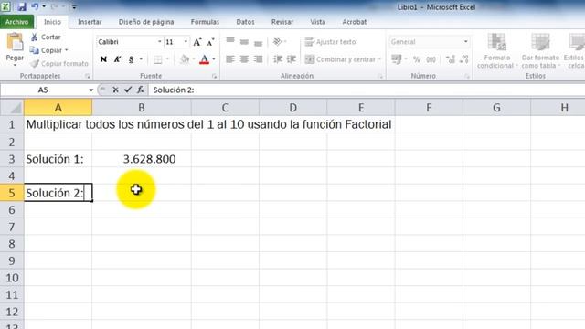The width and height of the screenshot is (585, 329).
Task: Select column B header
Action: click(x=142, y=108)
